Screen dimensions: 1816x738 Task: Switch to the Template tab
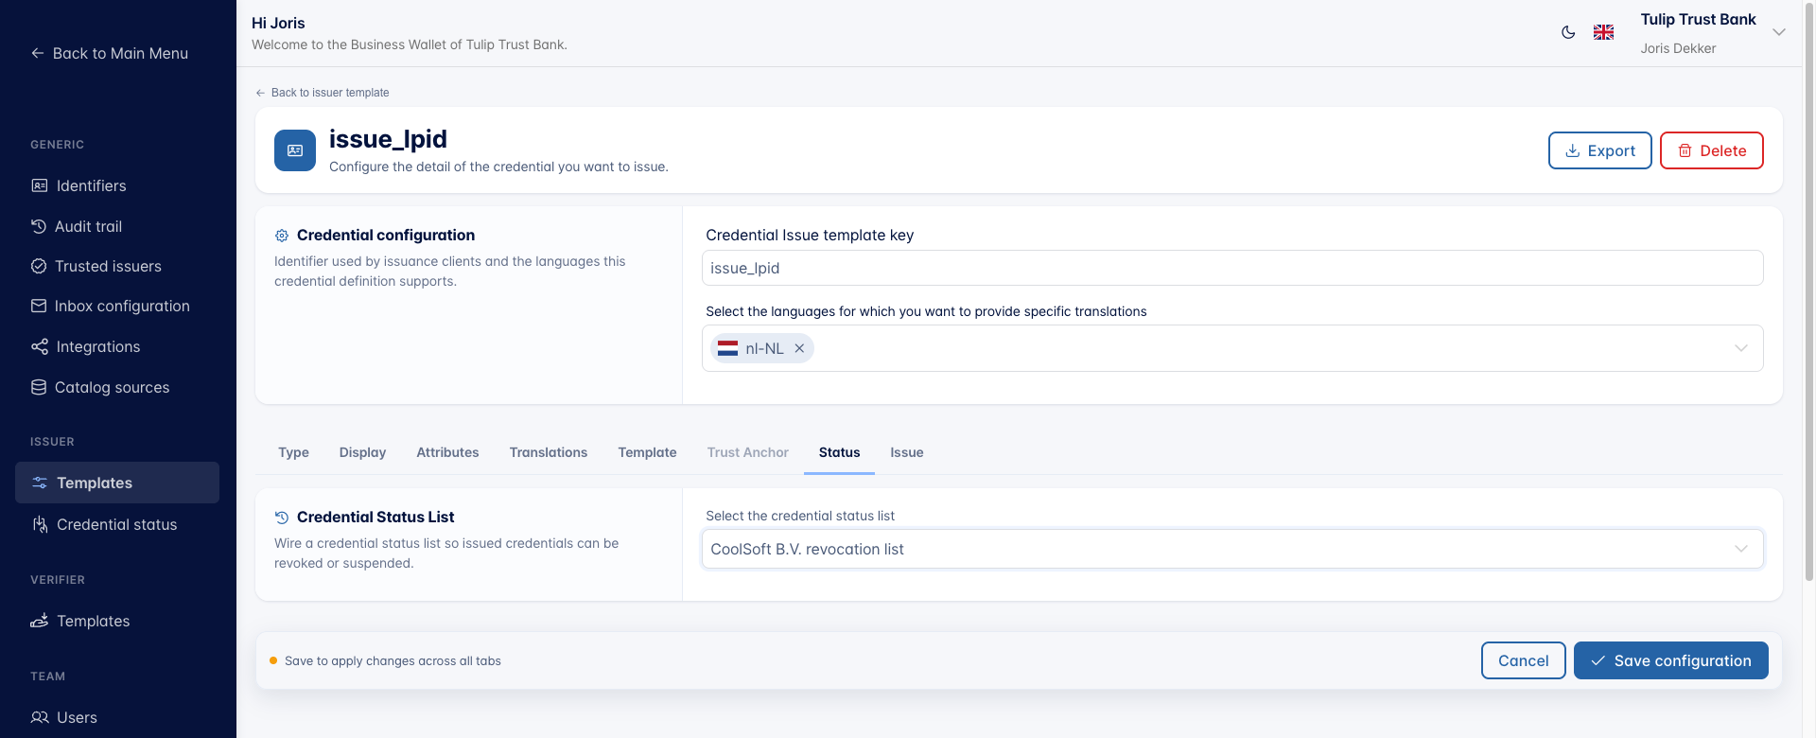(647, 452)
